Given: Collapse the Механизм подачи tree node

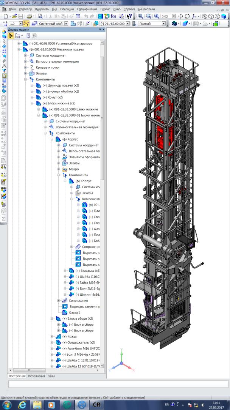Looking at the screenshot, I should click(x=19, y=49).
